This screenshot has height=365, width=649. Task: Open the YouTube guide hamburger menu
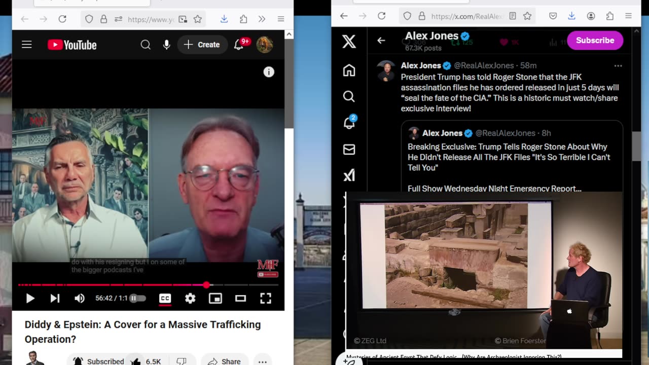[27, 45]
